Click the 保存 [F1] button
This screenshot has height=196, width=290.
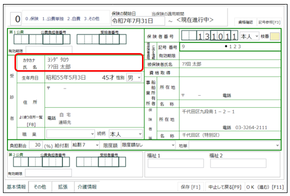[190, 187]
